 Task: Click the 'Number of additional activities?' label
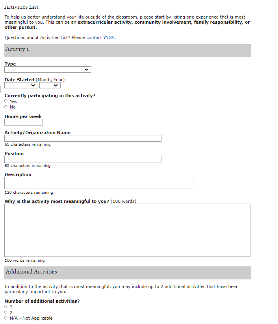(x=42, y=301)
